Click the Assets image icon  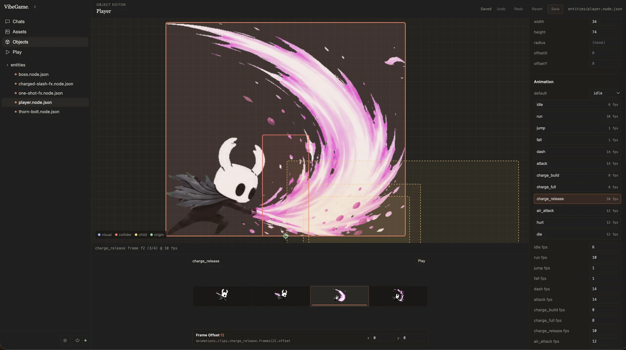point(8,32)
